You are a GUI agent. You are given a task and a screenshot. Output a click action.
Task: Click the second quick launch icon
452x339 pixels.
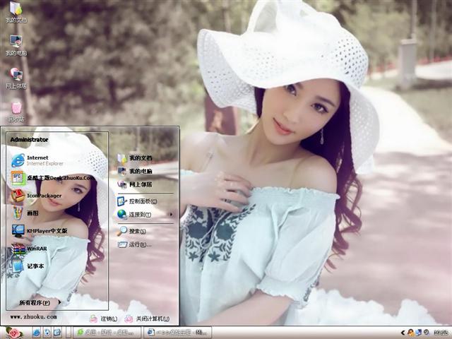click(x=47, y=333)
